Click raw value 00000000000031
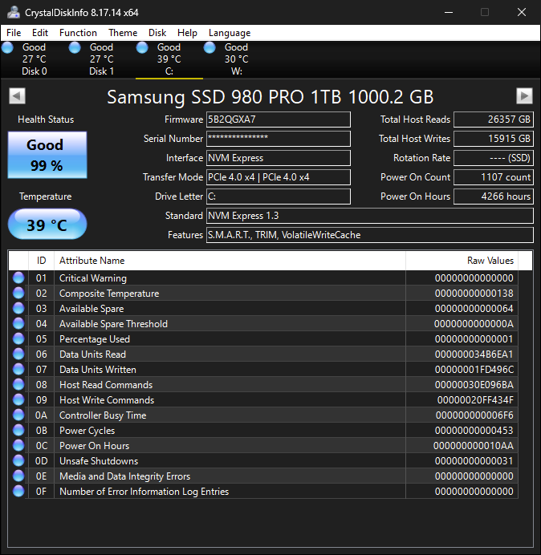This screenshot has height=555, width=541. click(474, 461)
